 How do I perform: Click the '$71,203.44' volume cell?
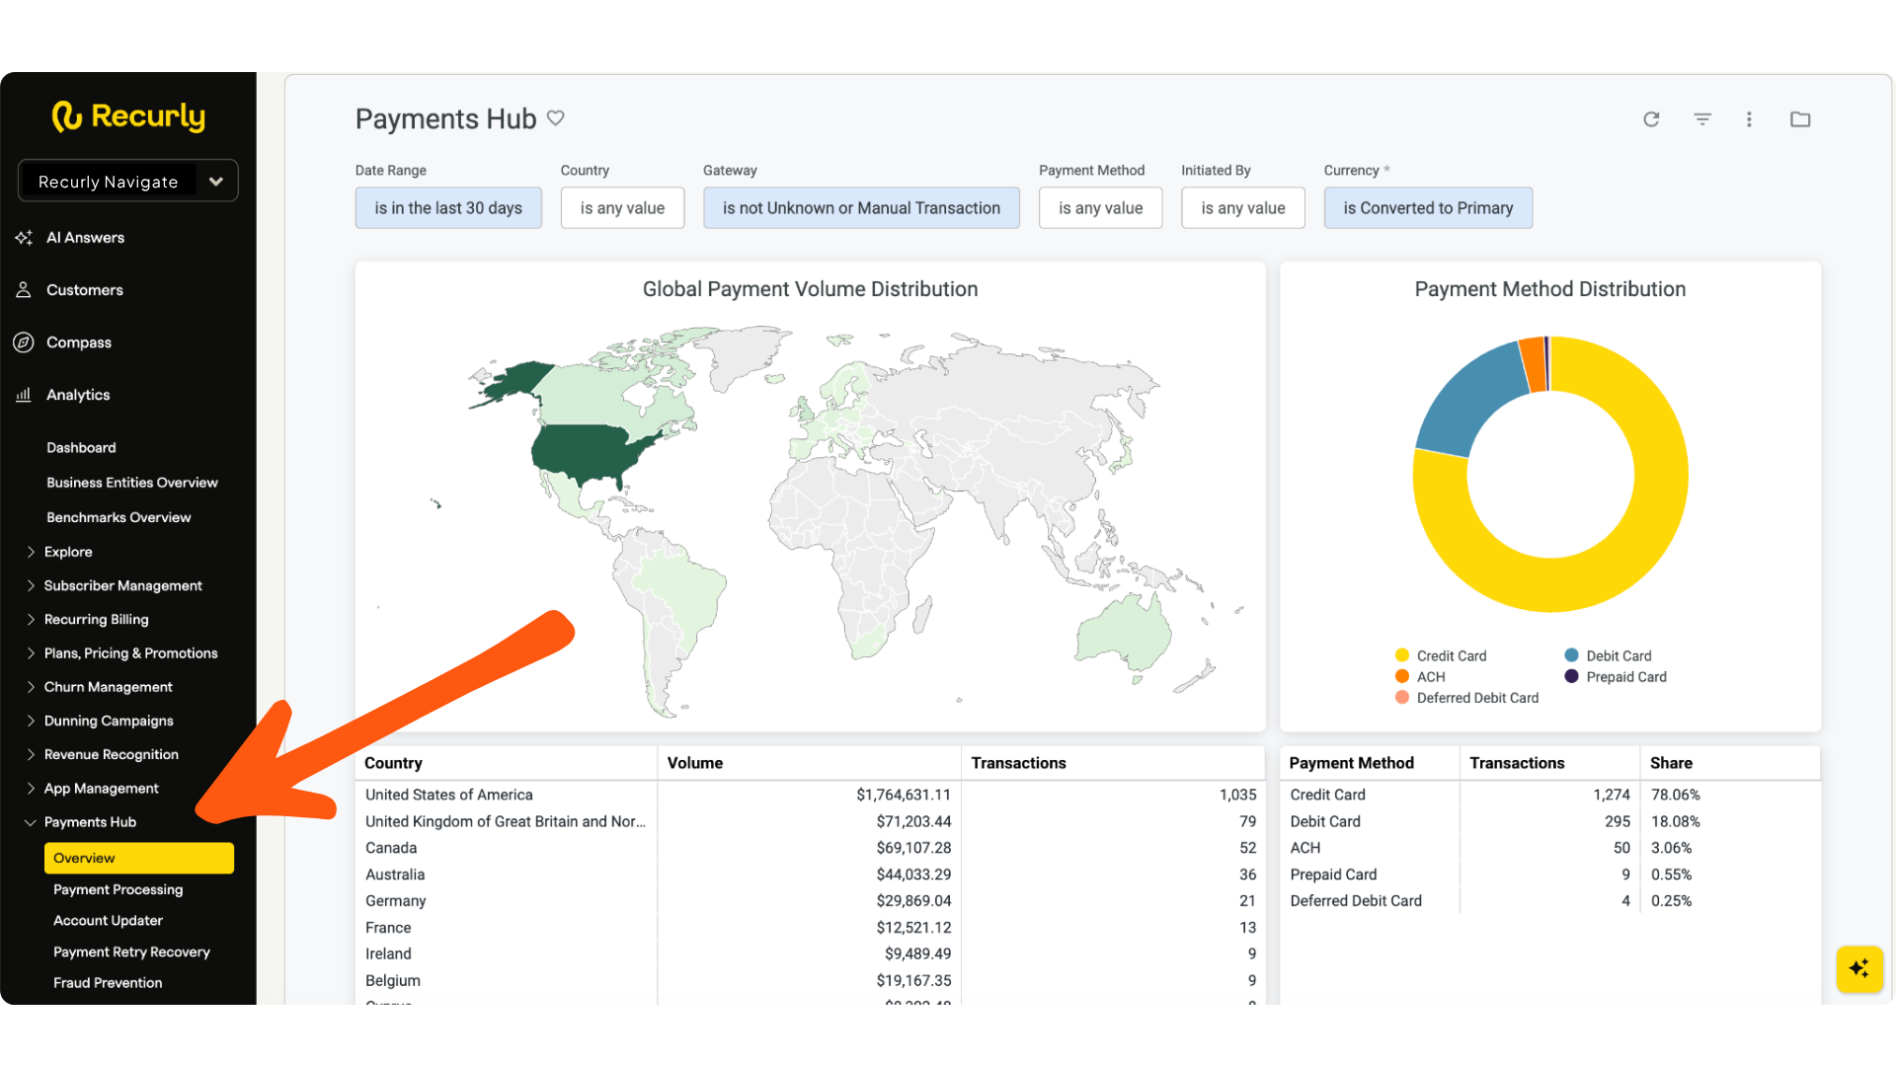pos(913,821)
